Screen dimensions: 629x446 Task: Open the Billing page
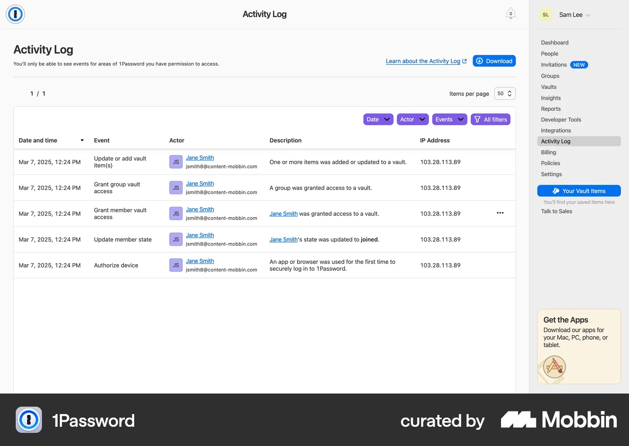pos(549,152)
